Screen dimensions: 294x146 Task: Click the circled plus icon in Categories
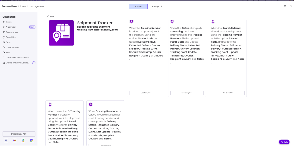pyautogui.click(x=34, y=63)
